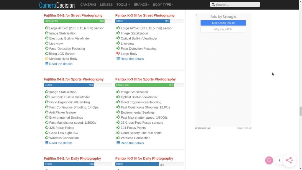Click thumbs-up beside Good Low Light ISO
The image size is (302, 170).
[47, 133]
